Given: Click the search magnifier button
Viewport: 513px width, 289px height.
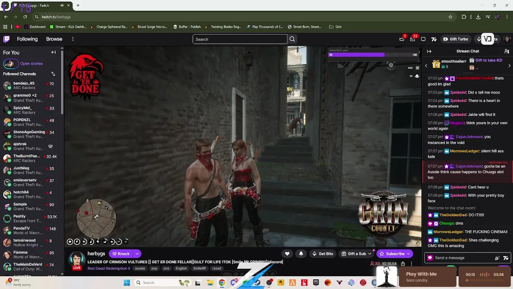Looking at the screenshot, I should [x=292, y=39].
